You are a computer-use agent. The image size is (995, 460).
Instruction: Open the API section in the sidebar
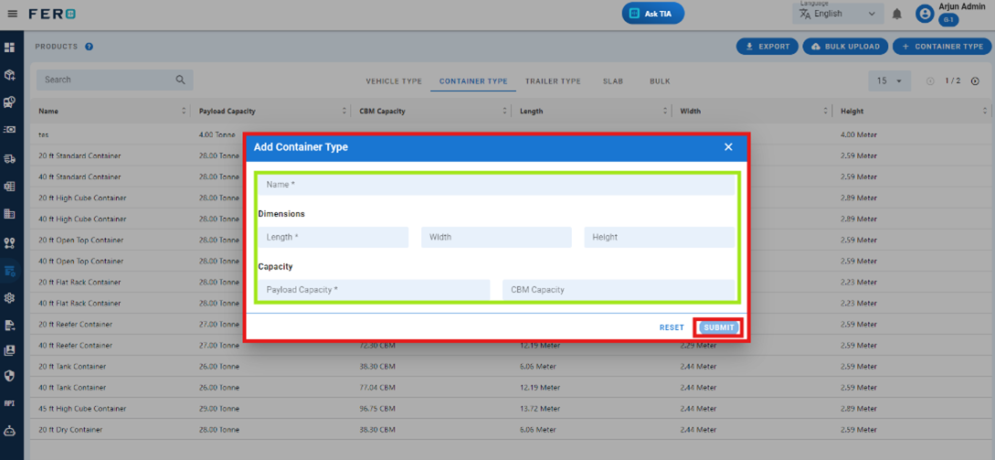(10, 403)
